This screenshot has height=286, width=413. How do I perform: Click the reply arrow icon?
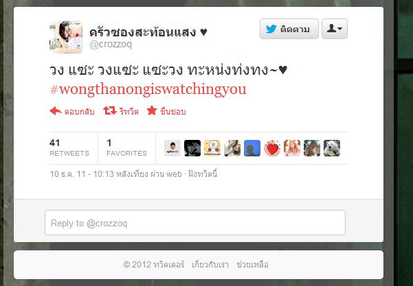56,111
